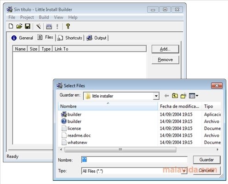Open the View menu icon in Select Files

[194, 96]
